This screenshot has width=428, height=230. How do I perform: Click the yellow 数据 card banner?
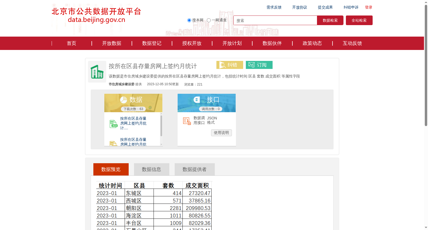(x=133, y=103)
